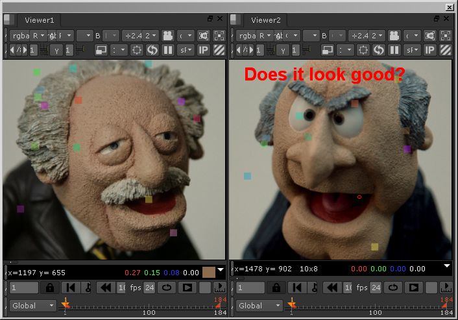Open the Global range dropdown in Viewer2
This screenshot has height=320, width=458.
pyautogui.click(x=259, y=306)
